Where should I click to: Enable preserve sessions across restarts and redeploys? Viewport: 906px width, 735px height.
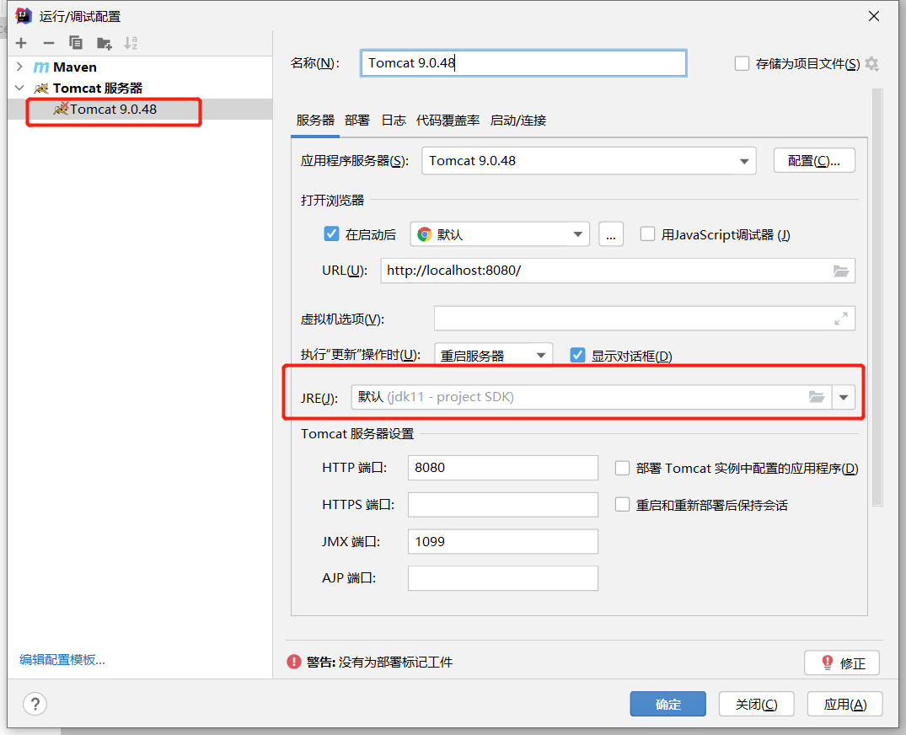(622, 504)
